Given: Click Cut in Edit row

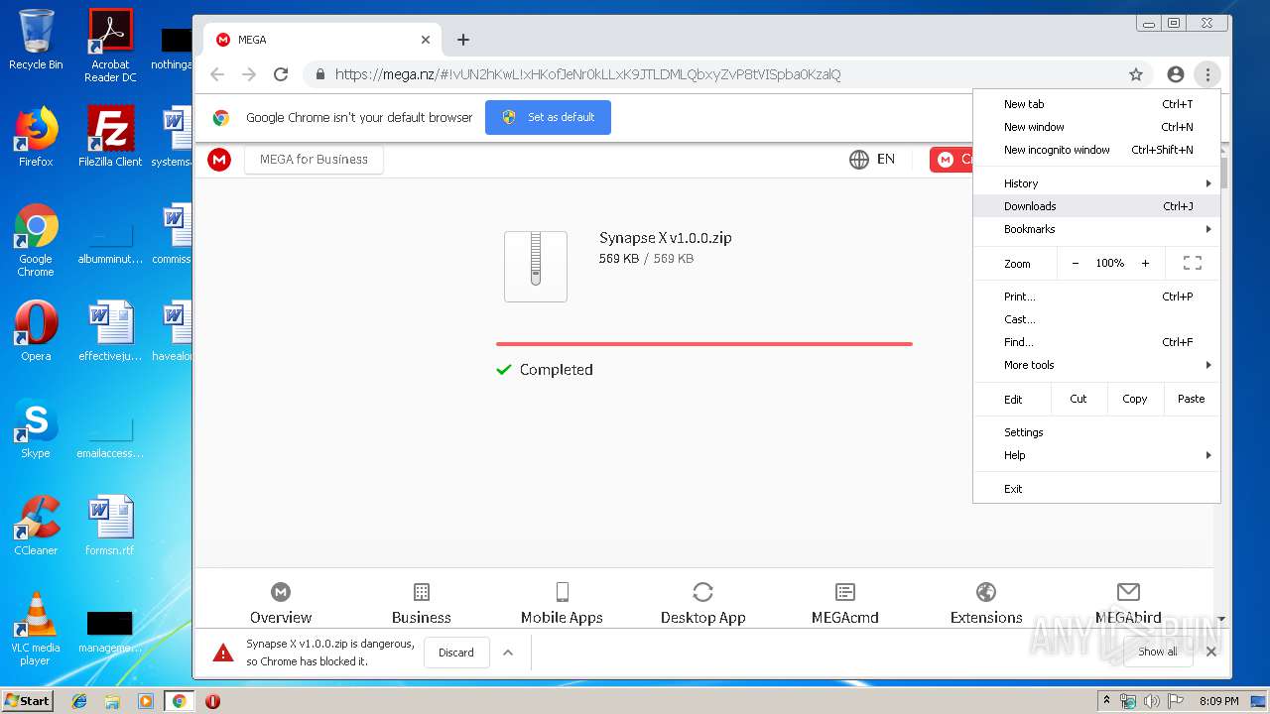Looking at the screenshot, I should (x=1079, y=399).
